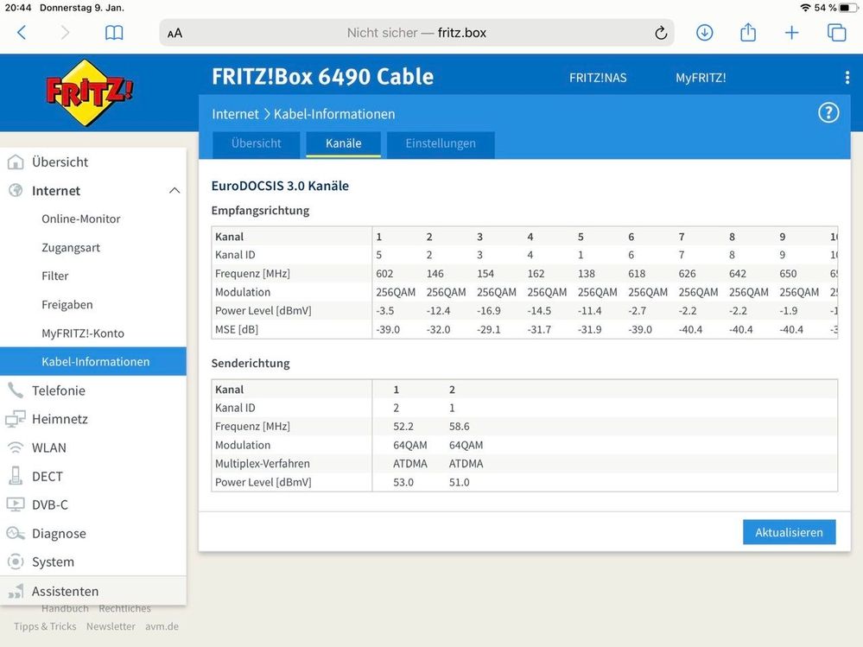Screen dimensions: 863x647
Task: Click frequency value 602 in downstream table
Action: tap(384, 274)
